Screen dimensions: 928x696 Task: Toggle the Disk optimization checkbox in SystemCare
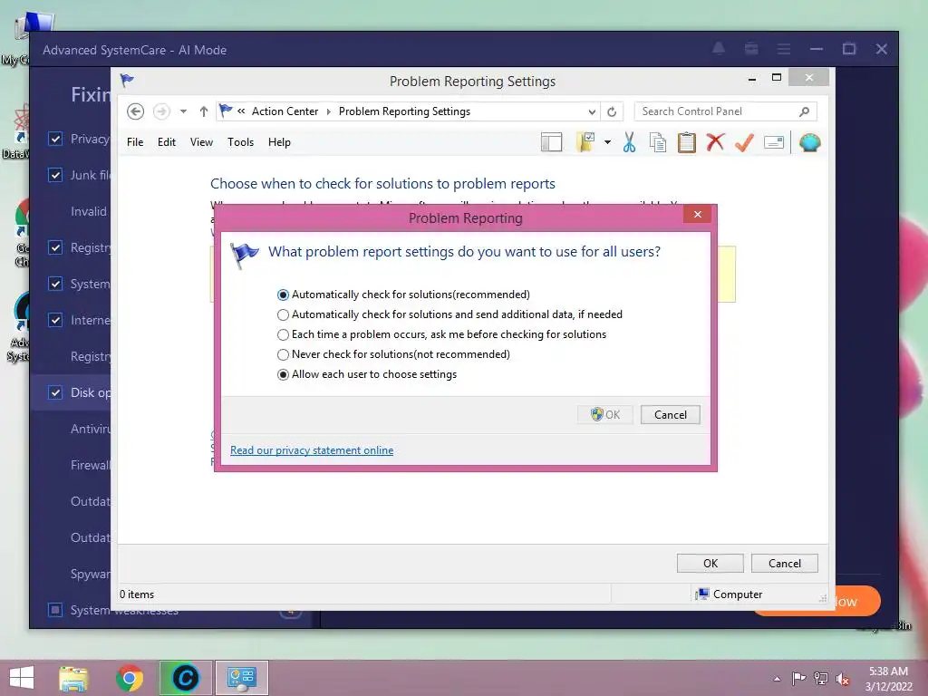pyautogui.click(x=55, y=392)
